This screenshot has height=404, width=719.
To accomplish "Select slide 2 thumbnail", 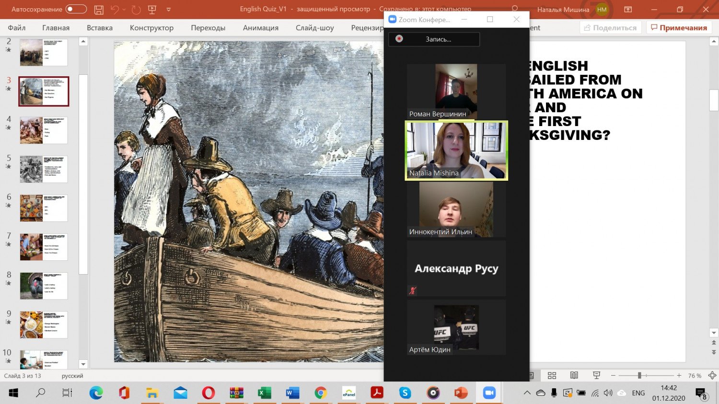I will point(44,52).
